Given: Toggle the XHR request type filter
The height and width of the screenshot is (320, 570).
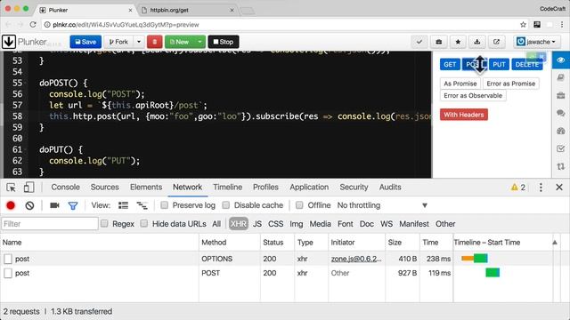Looking at the screenshot, I should click(x=239, y=224).
